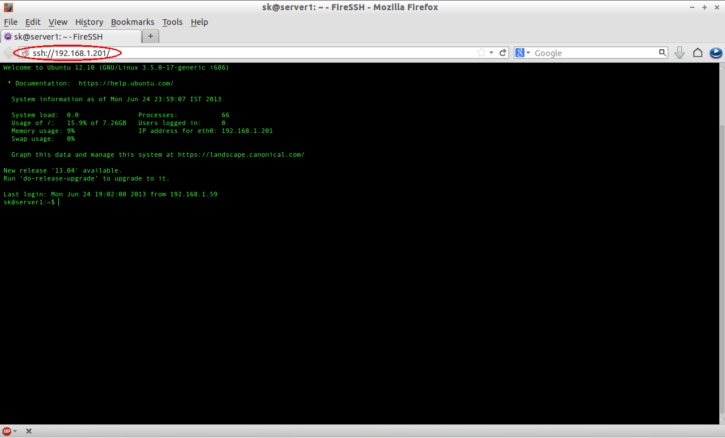Open the Adblock Plus dropdown arrow

pyautogui.click(x=15, y=431)
